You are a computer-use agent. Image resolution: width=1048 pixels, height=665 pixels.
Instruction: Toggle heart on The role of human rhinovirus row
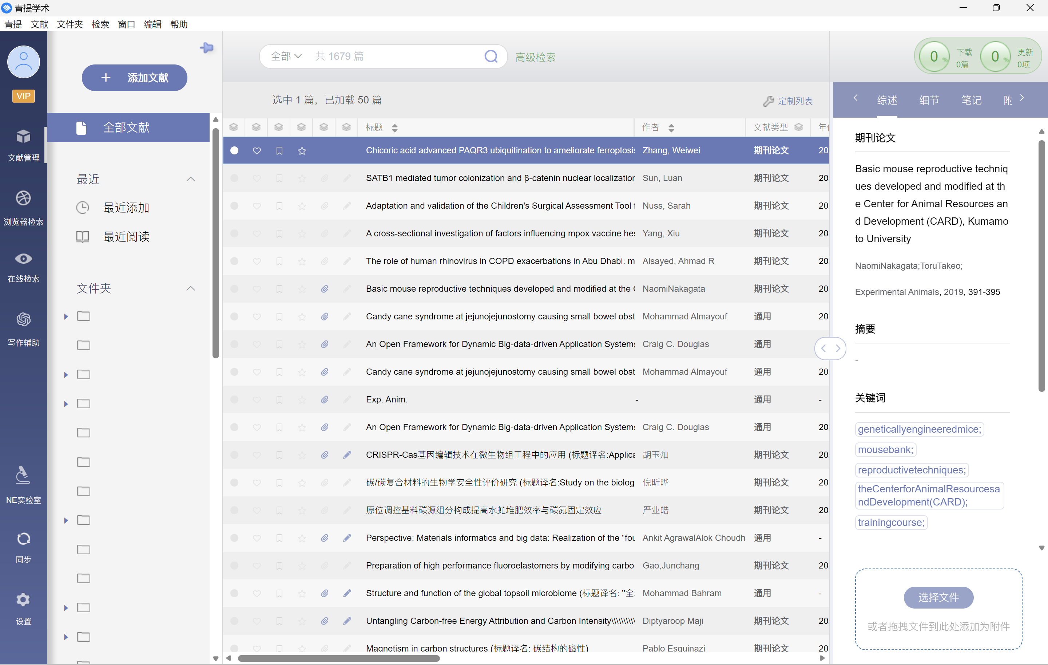tap(257, 261)
